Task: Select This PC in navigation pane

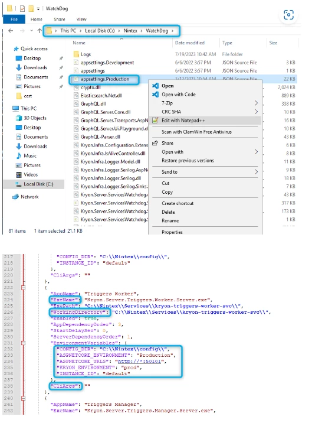Action: 28,109
